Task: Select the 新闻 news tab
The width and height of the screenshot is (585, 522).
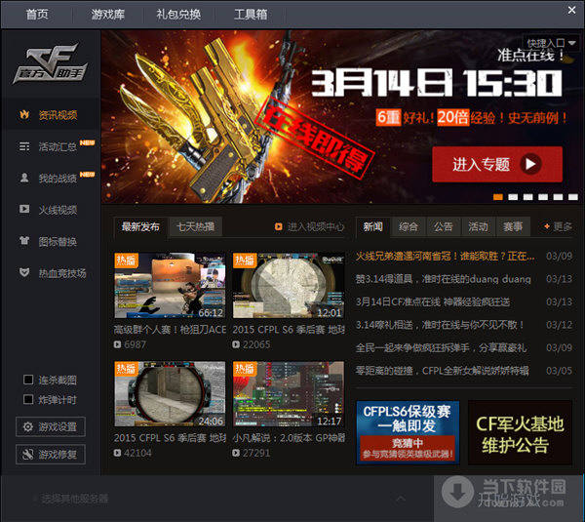Action: [x=373, y=226]
